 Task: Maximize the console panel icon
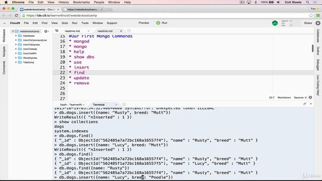[305, 104]
